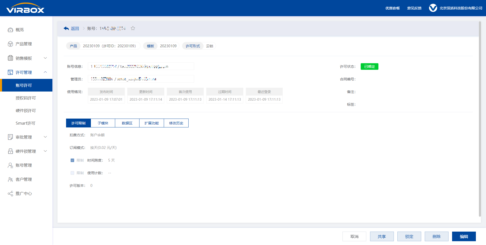Click the 已绑定 status badge
Screen dimensions: 486x245
coord(370,66)
